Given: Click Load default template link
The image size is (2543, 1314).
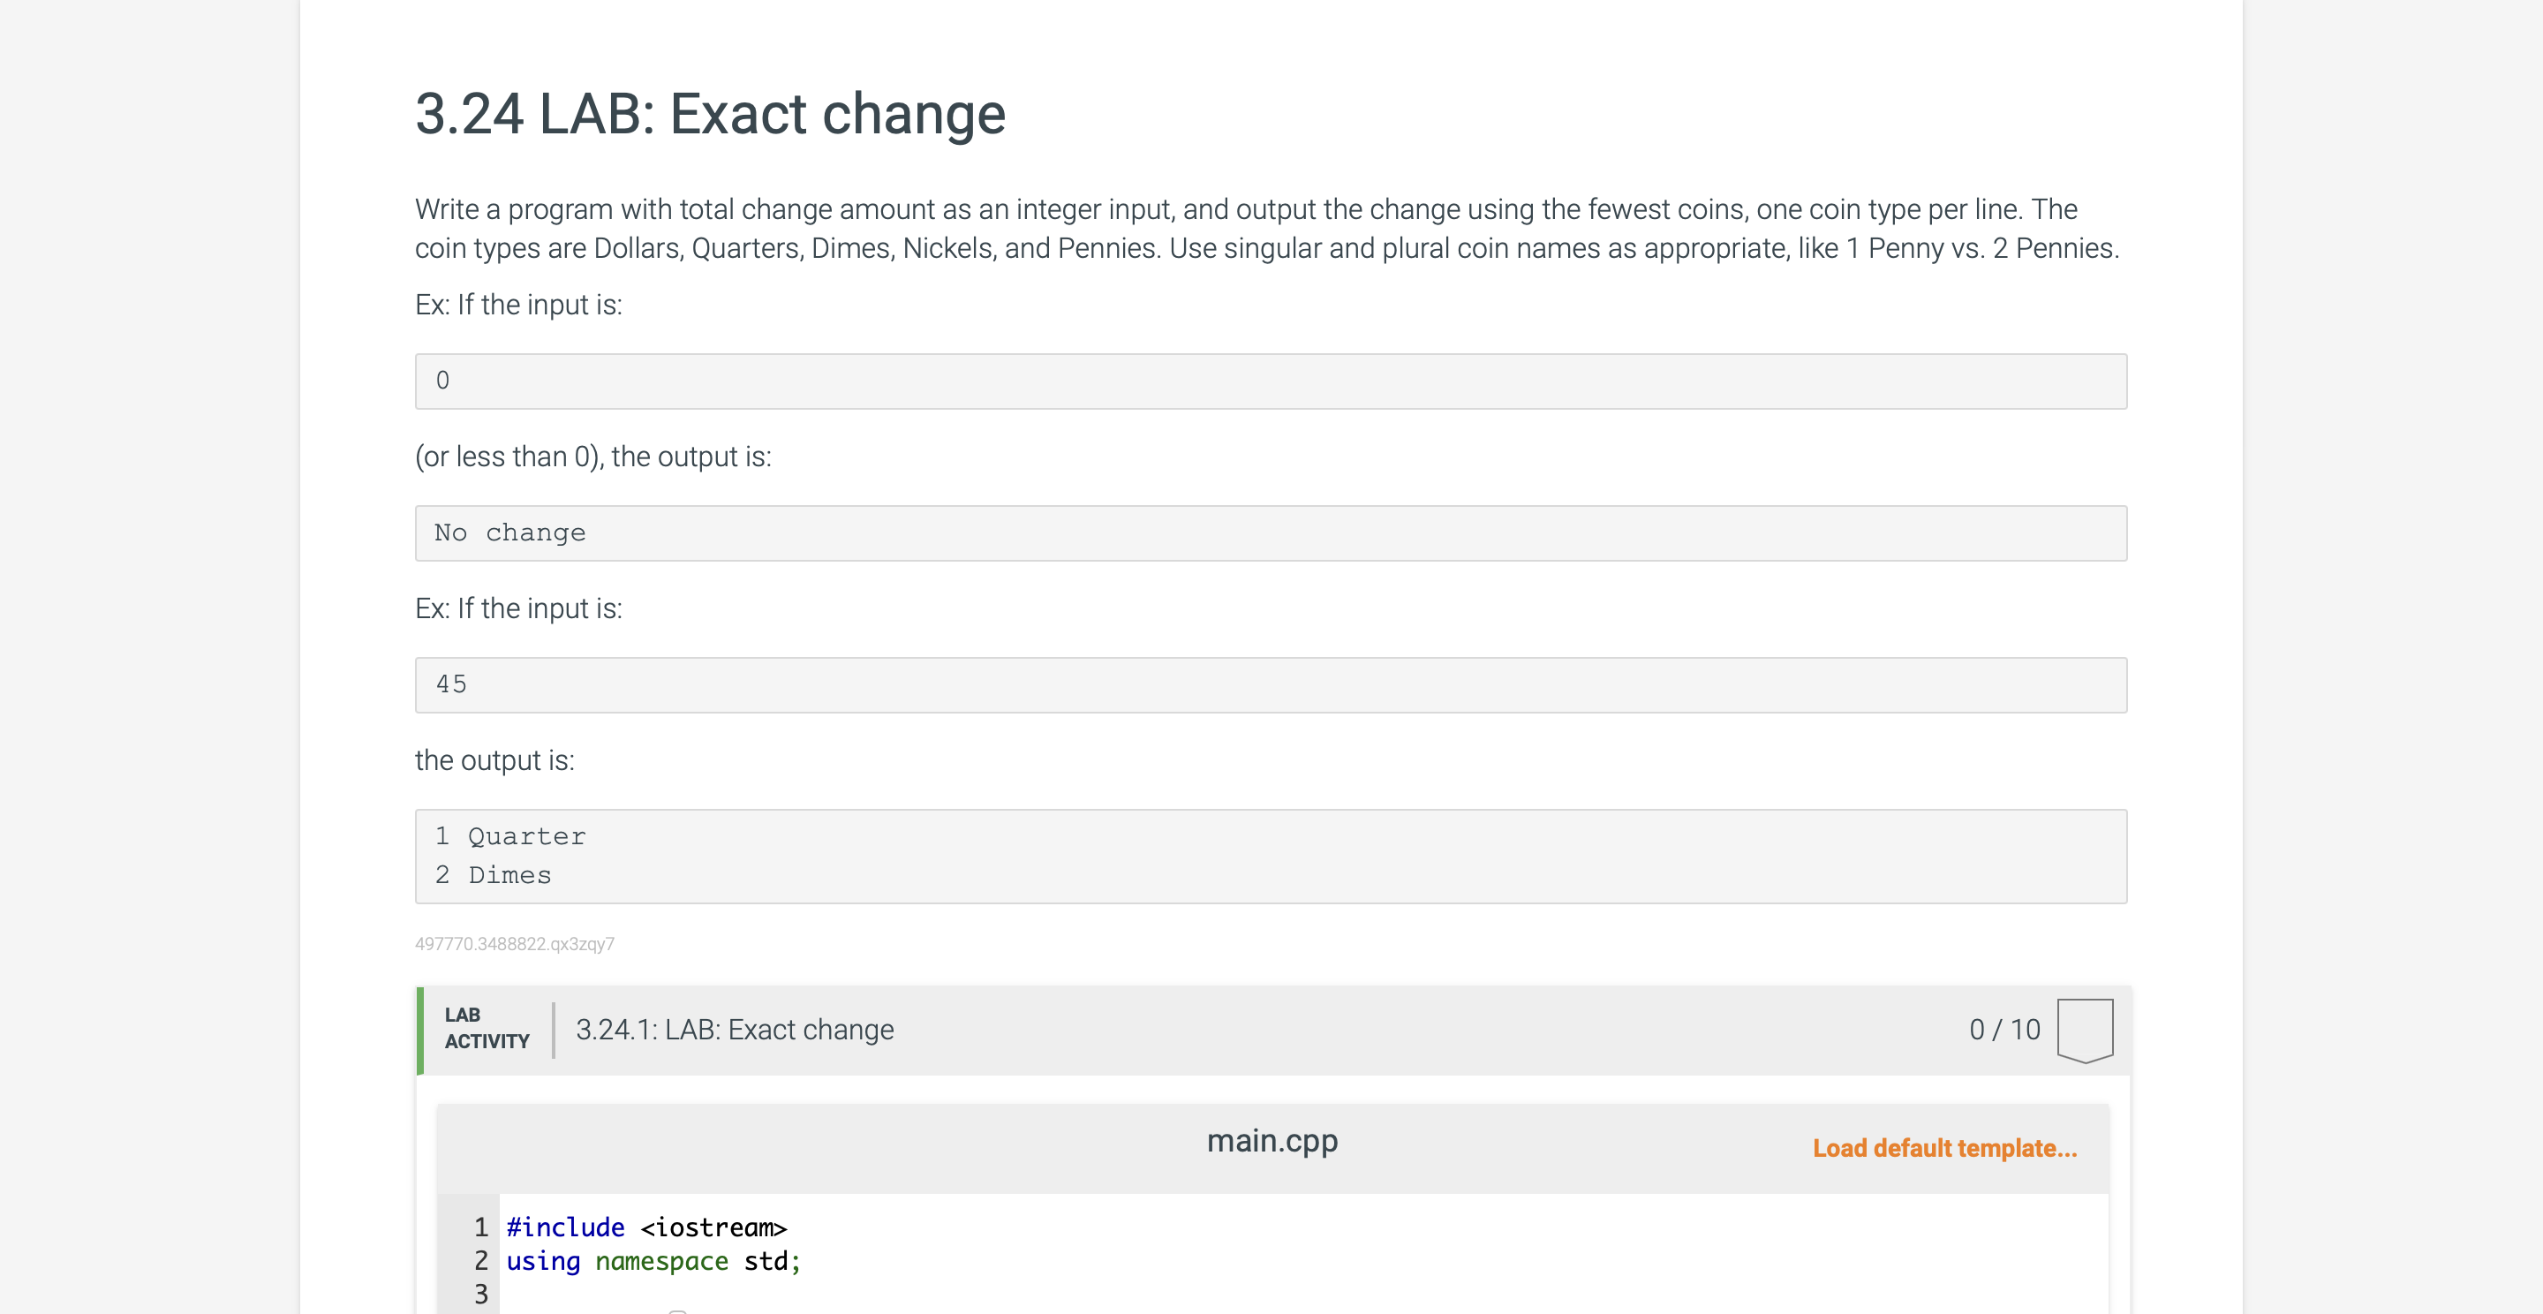Looking at the screenshot, I should 1943,1148.
